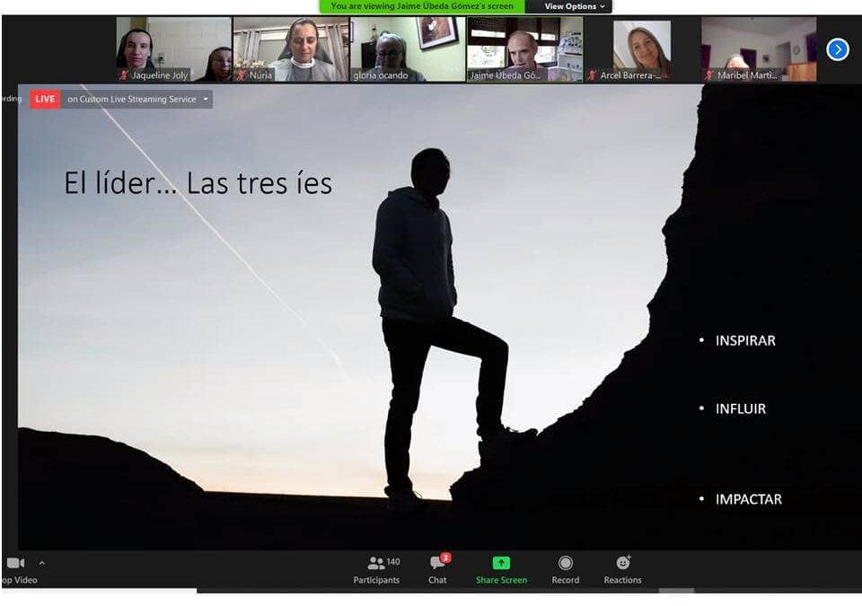Image resolution: width=862 pixels, height=606 pixels.
Task: Toggle the Stop Video camera icon
Action: click(x=15, y=563)
